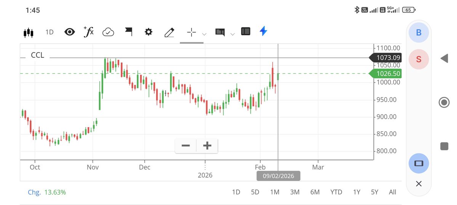Click the blue lightning quick-trade icon
457x205 pixels.
point(263,31)
